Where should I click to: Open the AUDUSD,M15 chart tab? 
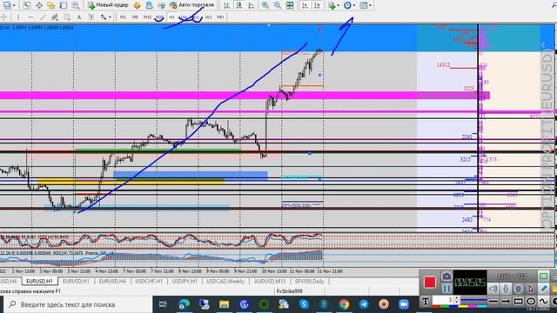click(x=270, y=281)
